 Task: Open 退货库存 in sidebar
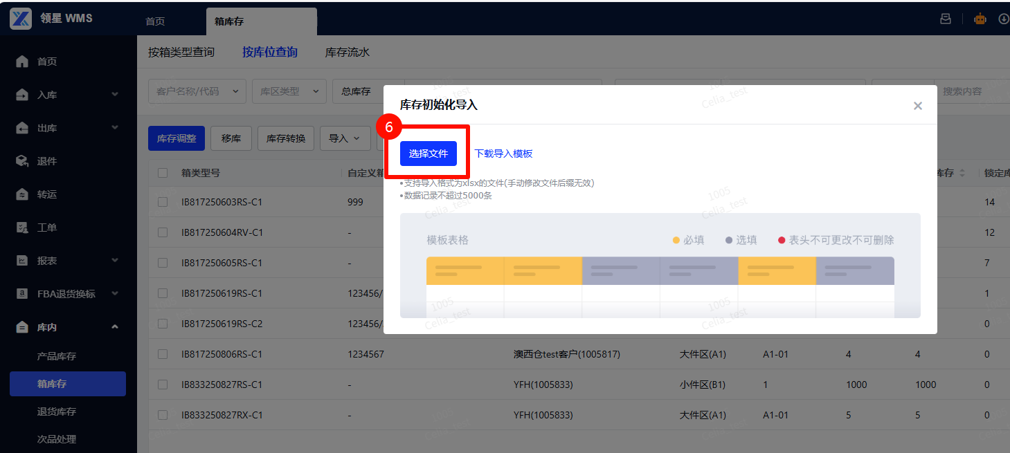coord(57,412)
